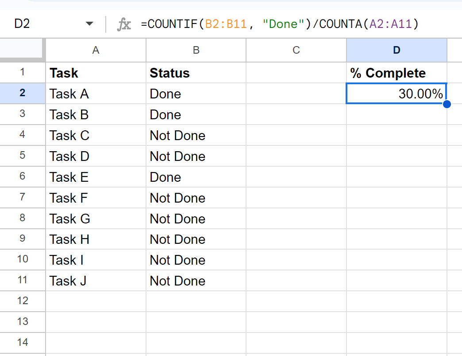Select the 'Task D' cell
Viewport: 462px width, 356px height.
coord(96,156)
